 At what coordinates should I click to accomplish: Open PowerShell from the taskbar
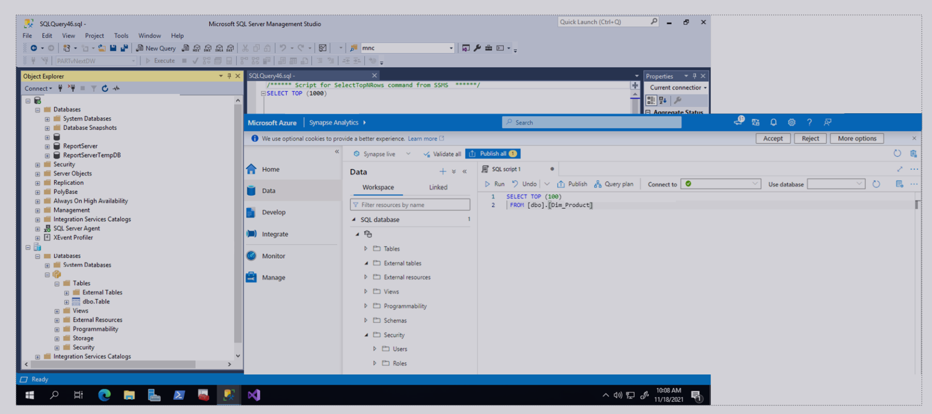(x=179, y=395)
